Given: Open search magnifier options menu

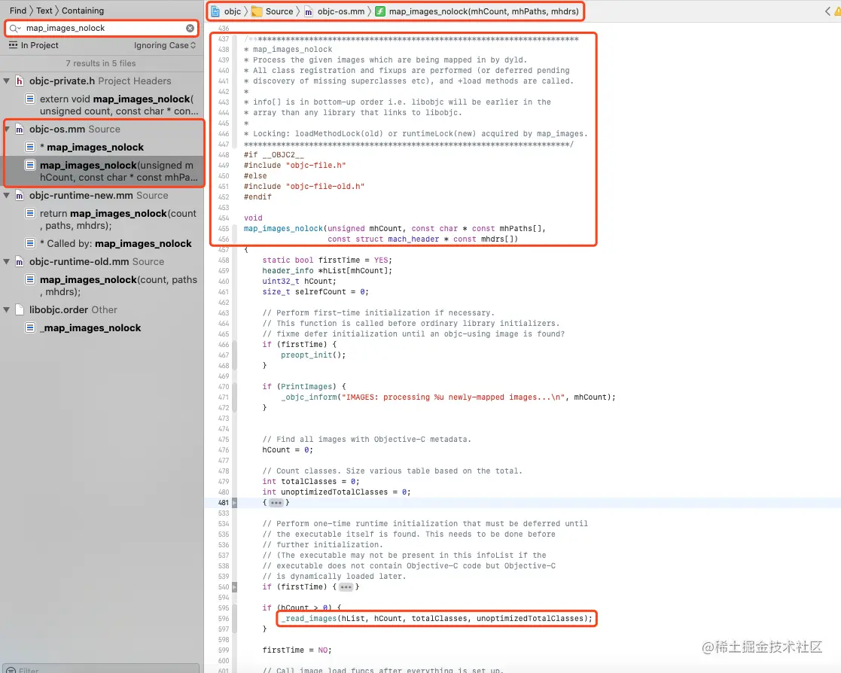Looking at the screenshot, I should point(15,28).
